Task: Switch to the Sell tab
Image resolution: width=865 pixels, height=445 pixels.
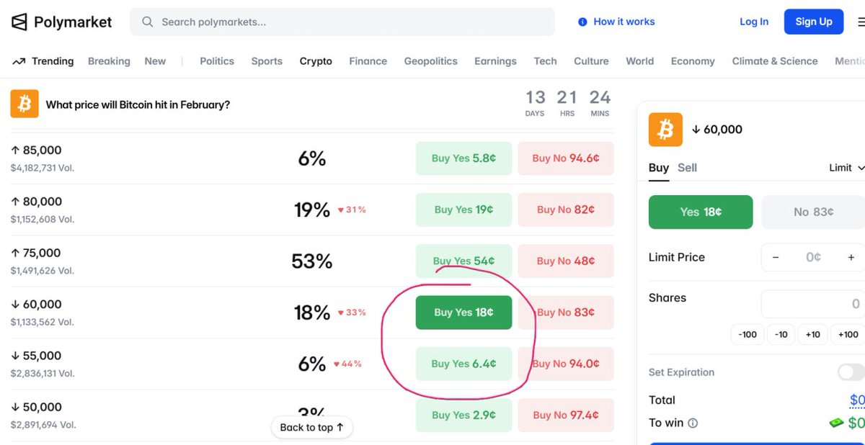Action: [687, 168]
